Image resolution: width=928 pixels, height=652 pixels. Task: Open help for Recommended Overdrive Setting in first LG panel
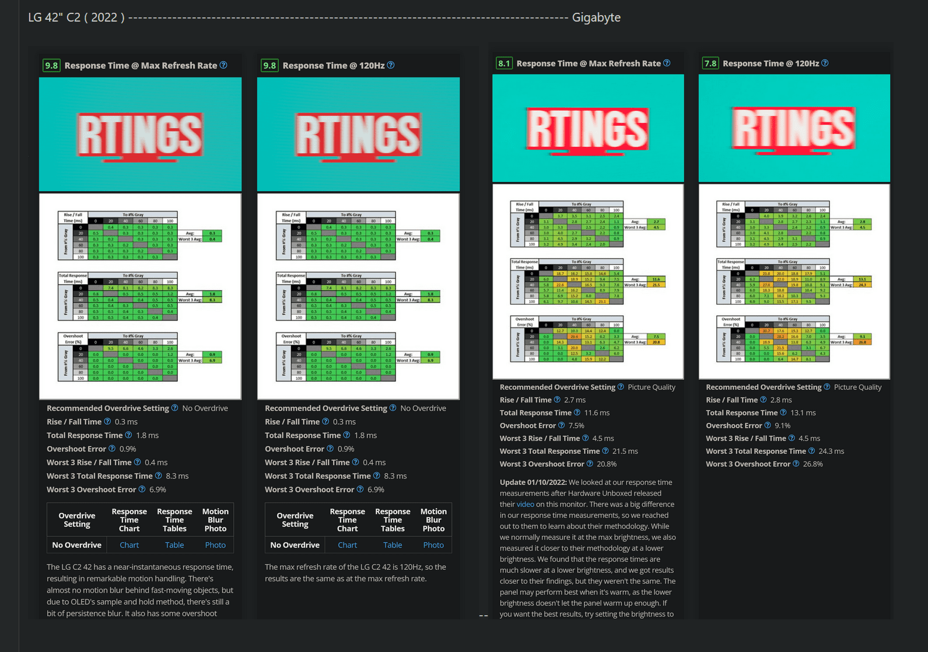[x=174, y=408]
